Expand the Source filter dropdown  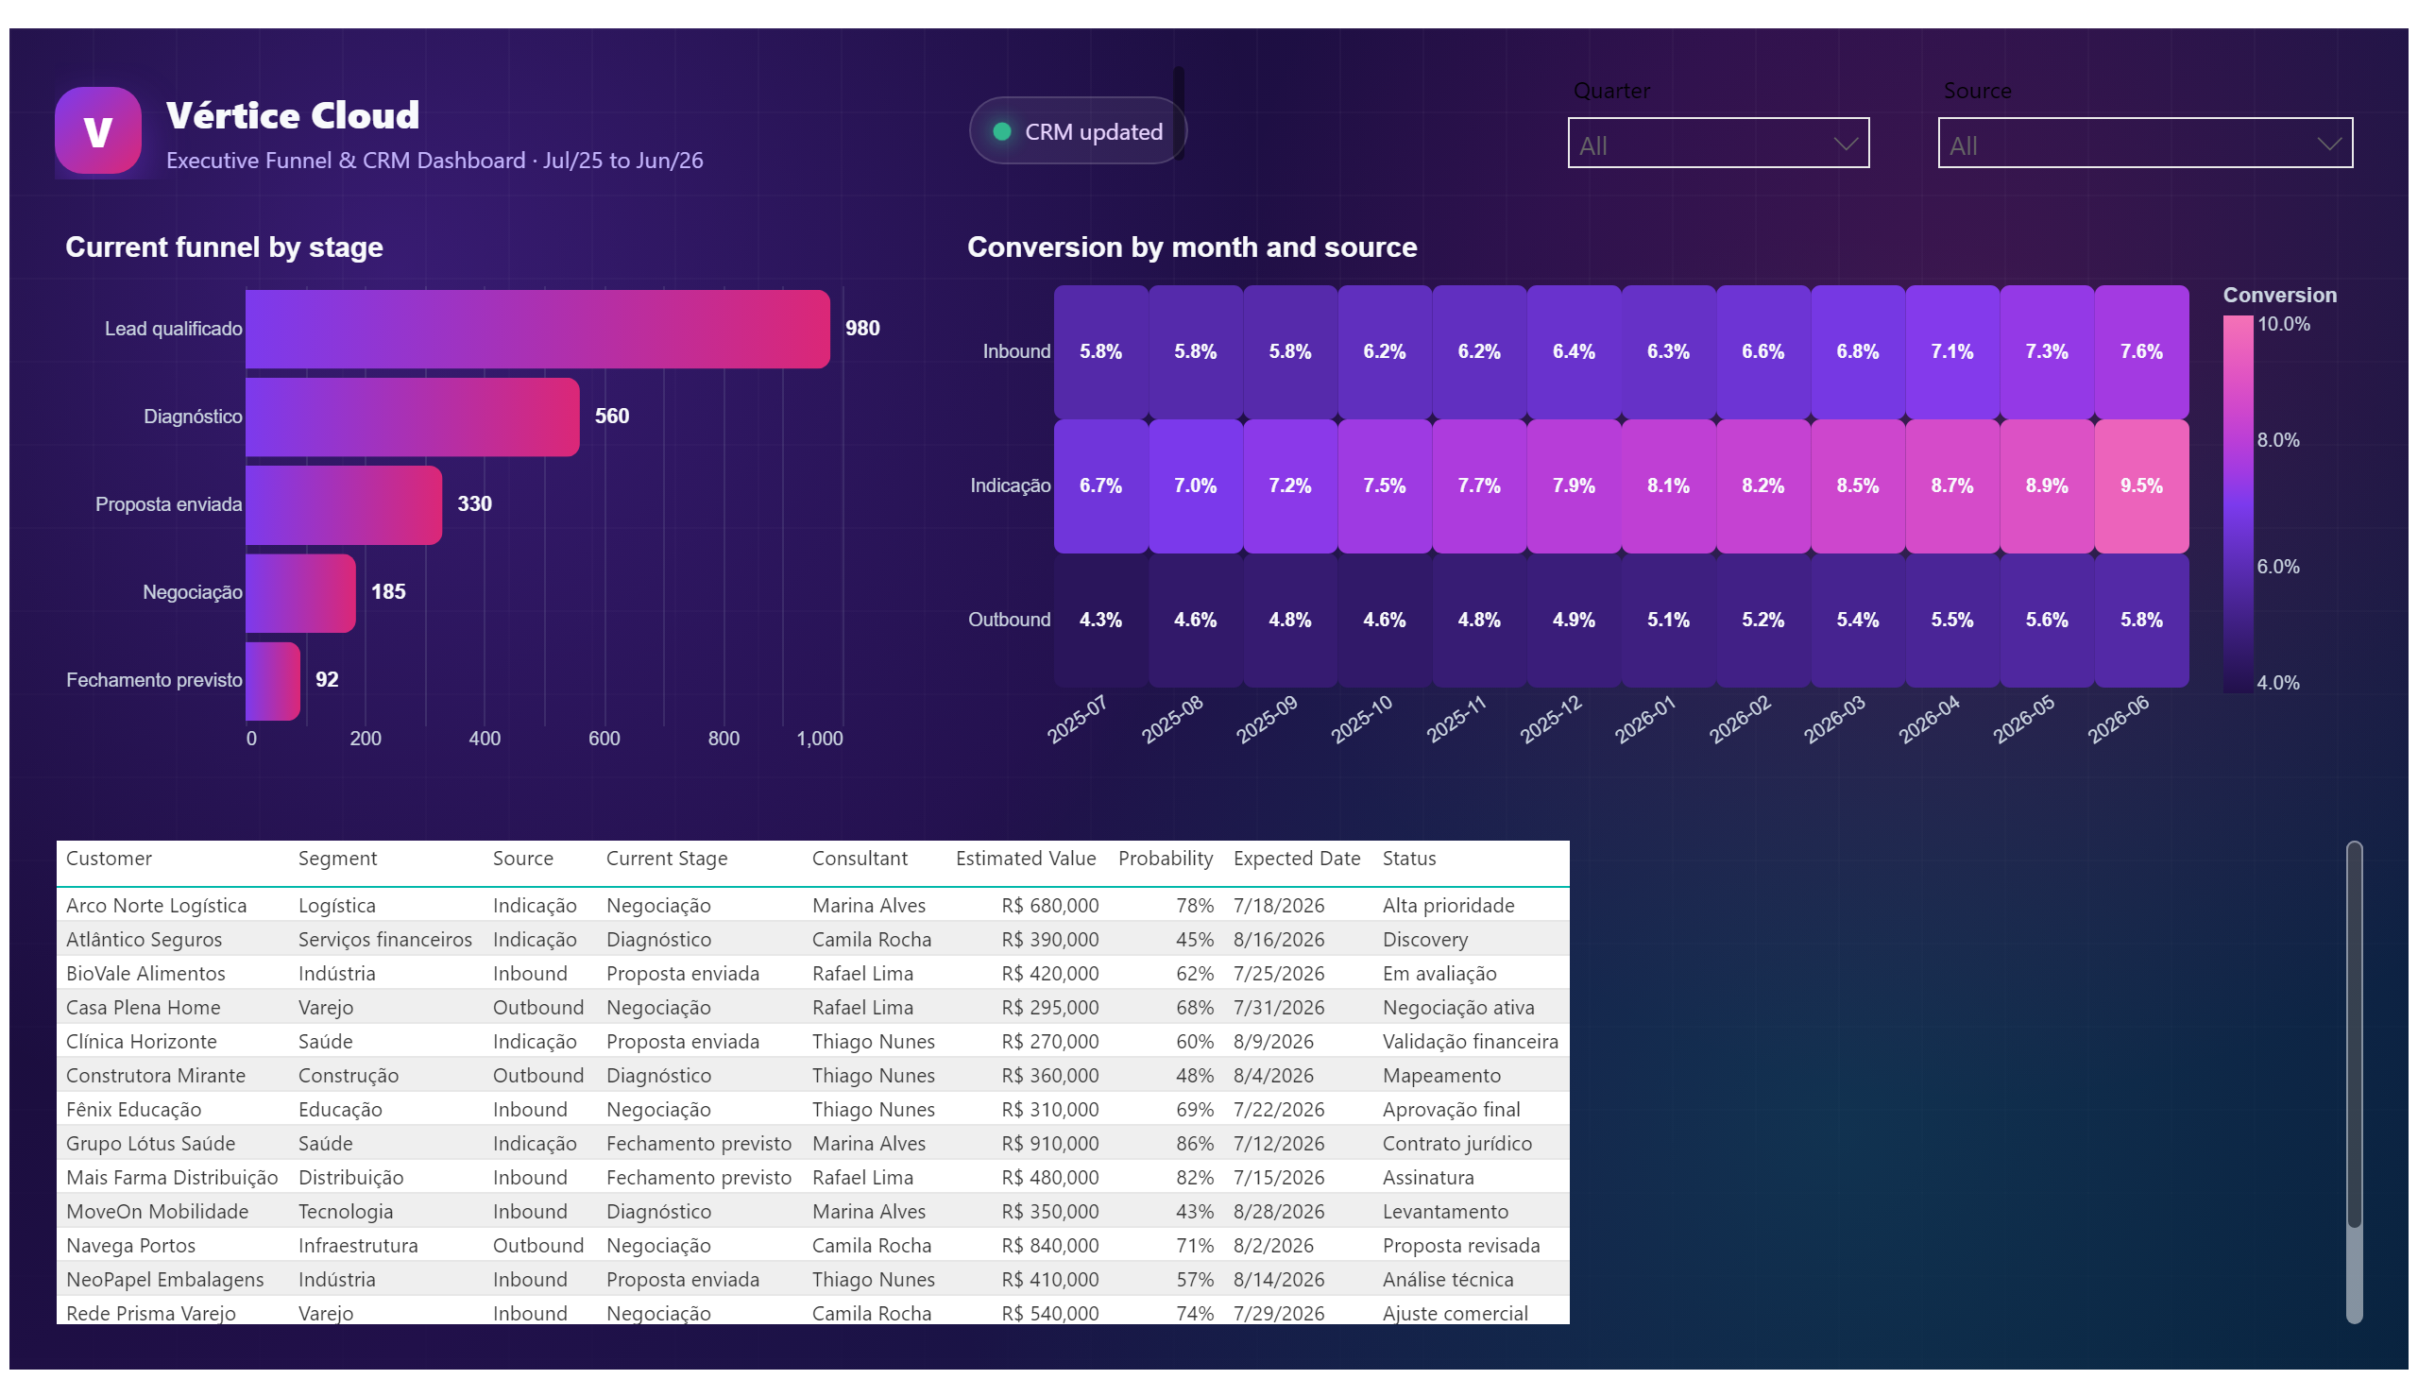coord(2144,143)
